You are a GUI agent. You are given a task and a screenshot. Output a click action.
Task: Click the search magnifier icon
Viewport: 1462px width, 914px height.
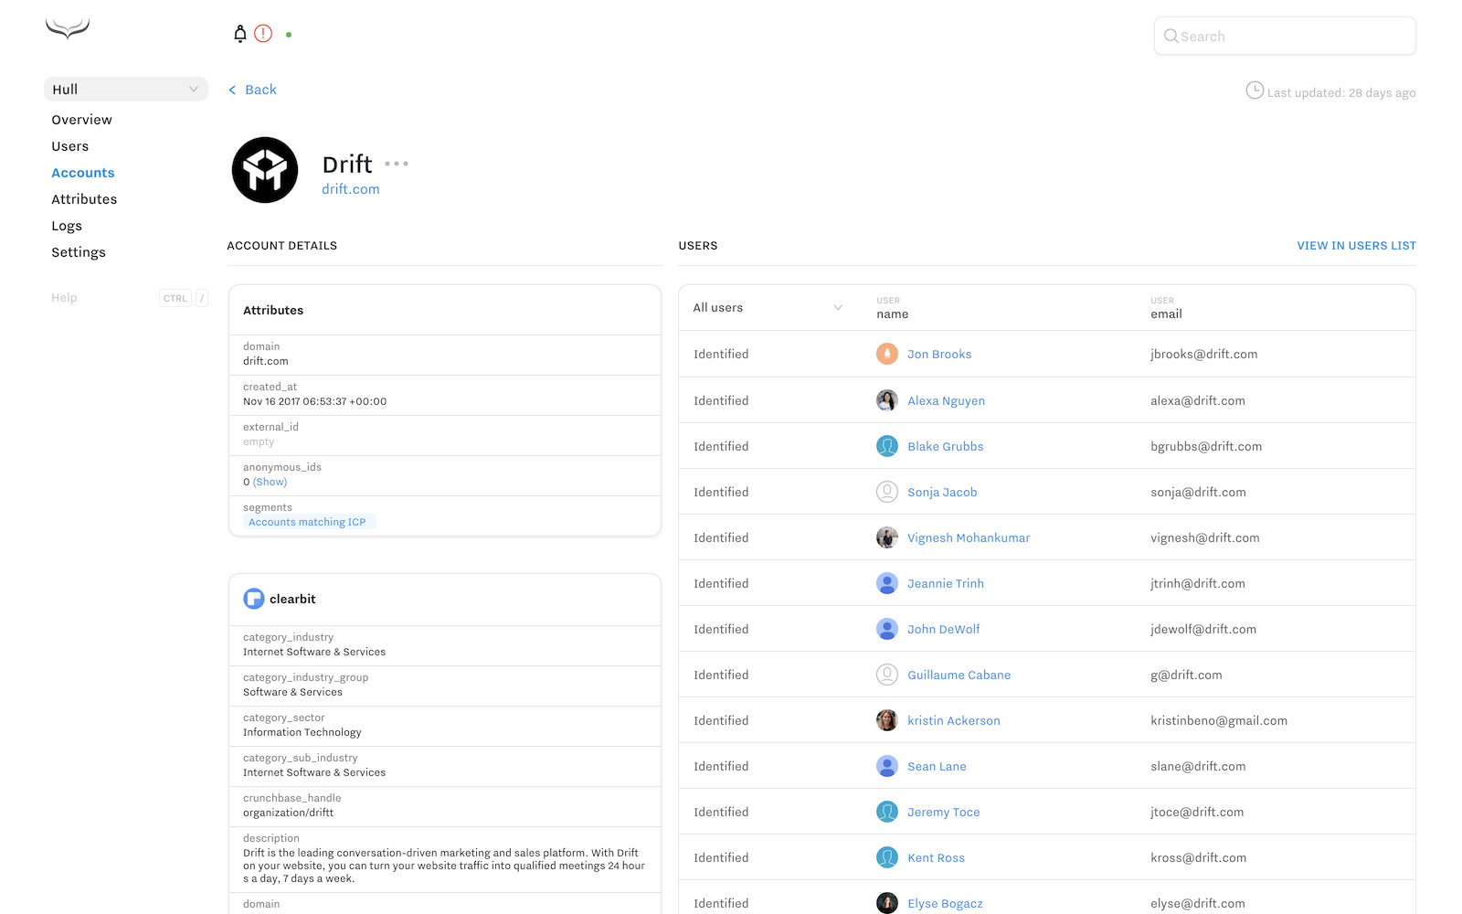1171,36
